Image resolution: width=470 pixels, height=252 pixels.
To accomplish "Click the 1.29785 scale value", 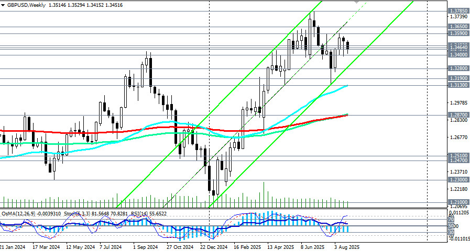I will [458, 102].
